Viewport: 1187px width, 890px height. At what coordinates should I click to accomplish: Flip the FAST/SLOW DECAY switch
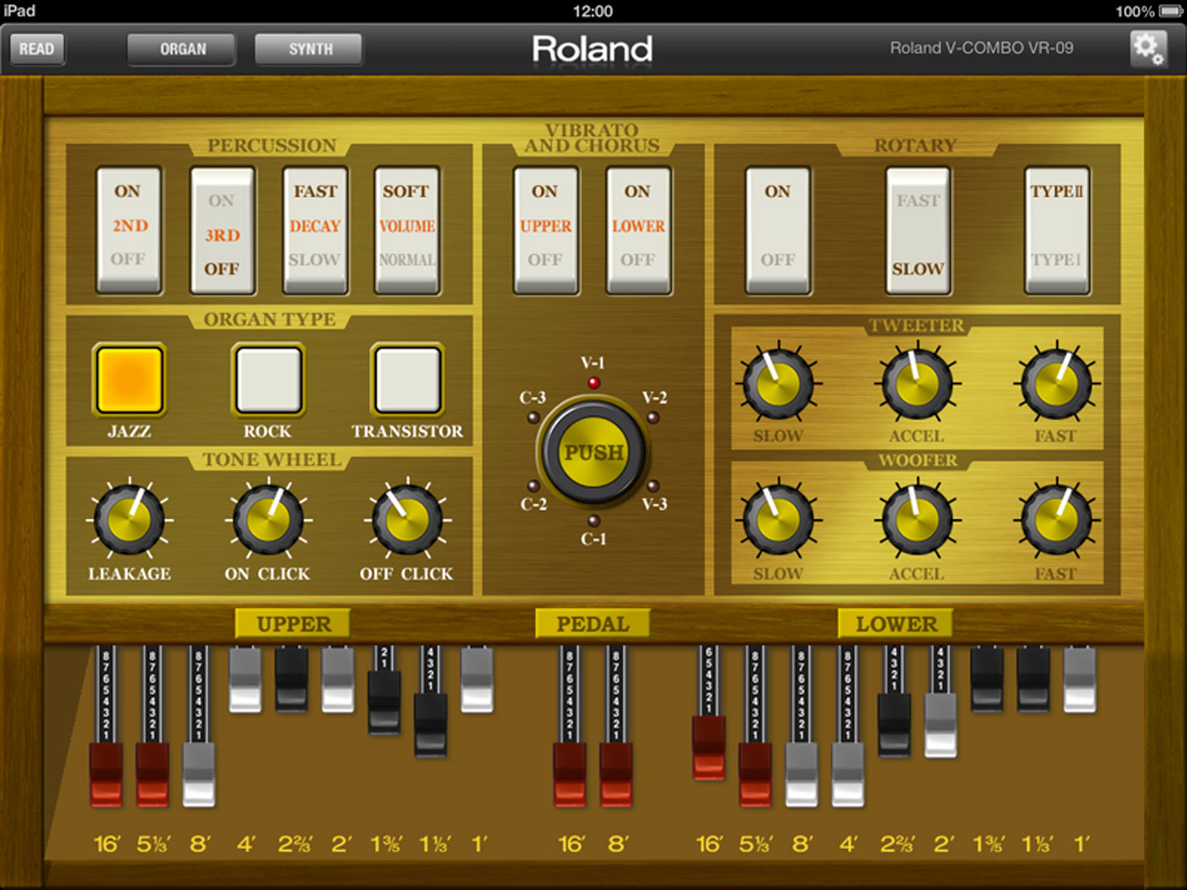tap(315, 230)
